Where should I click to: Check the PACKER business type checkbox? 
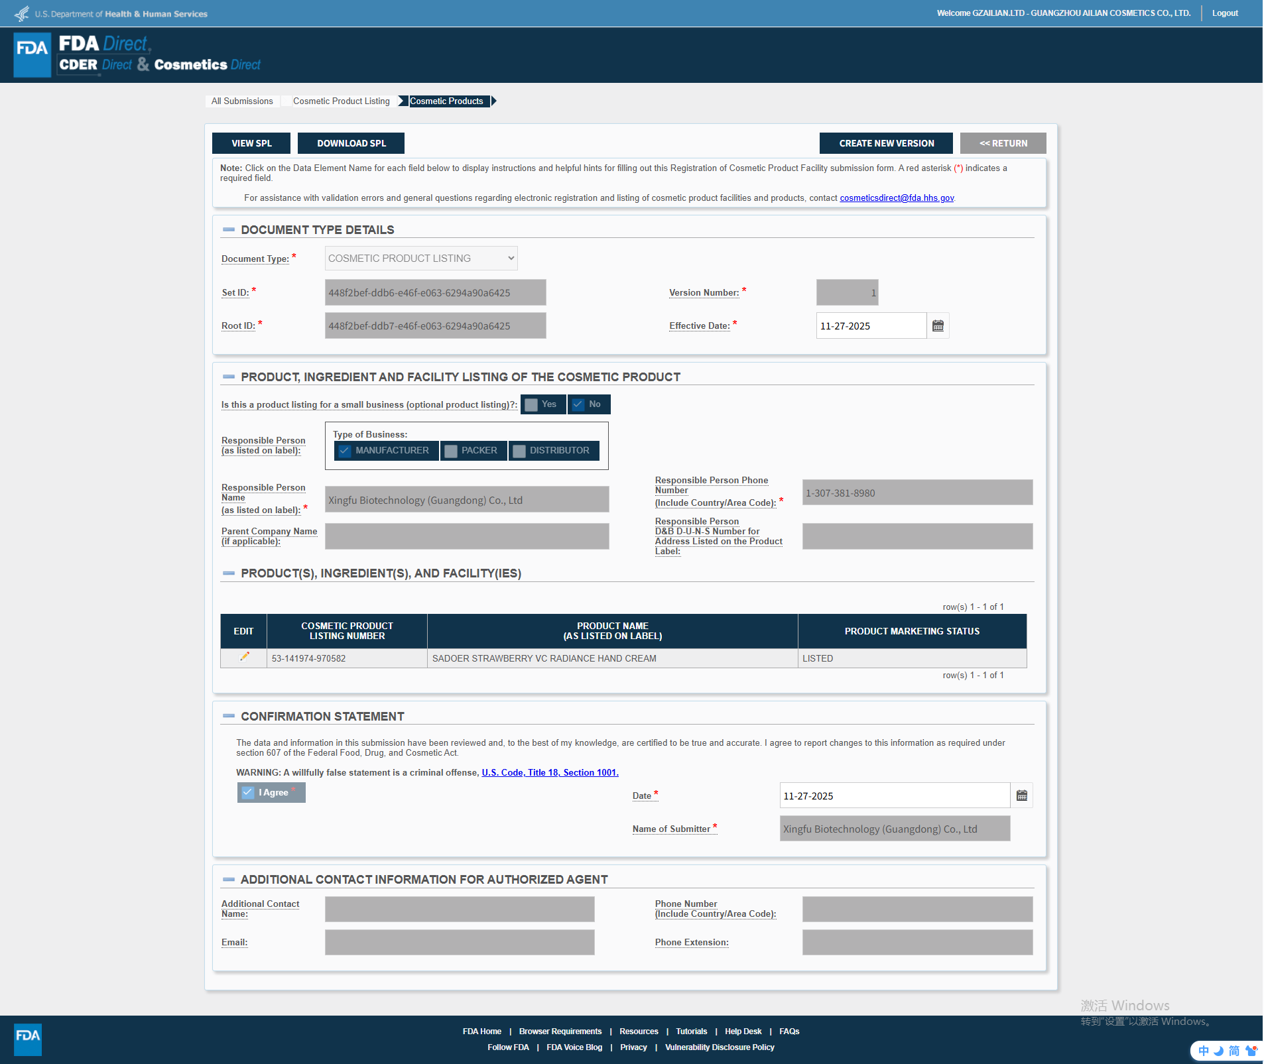click(x=451, y=451)
